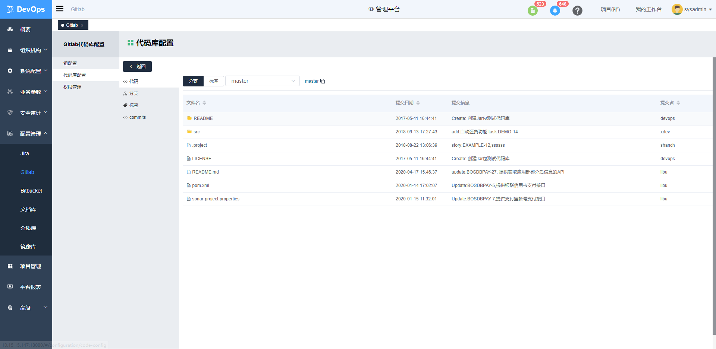The image size is (716, 349).
Task: Expand the 高级 menu
Action: point(45,307)
